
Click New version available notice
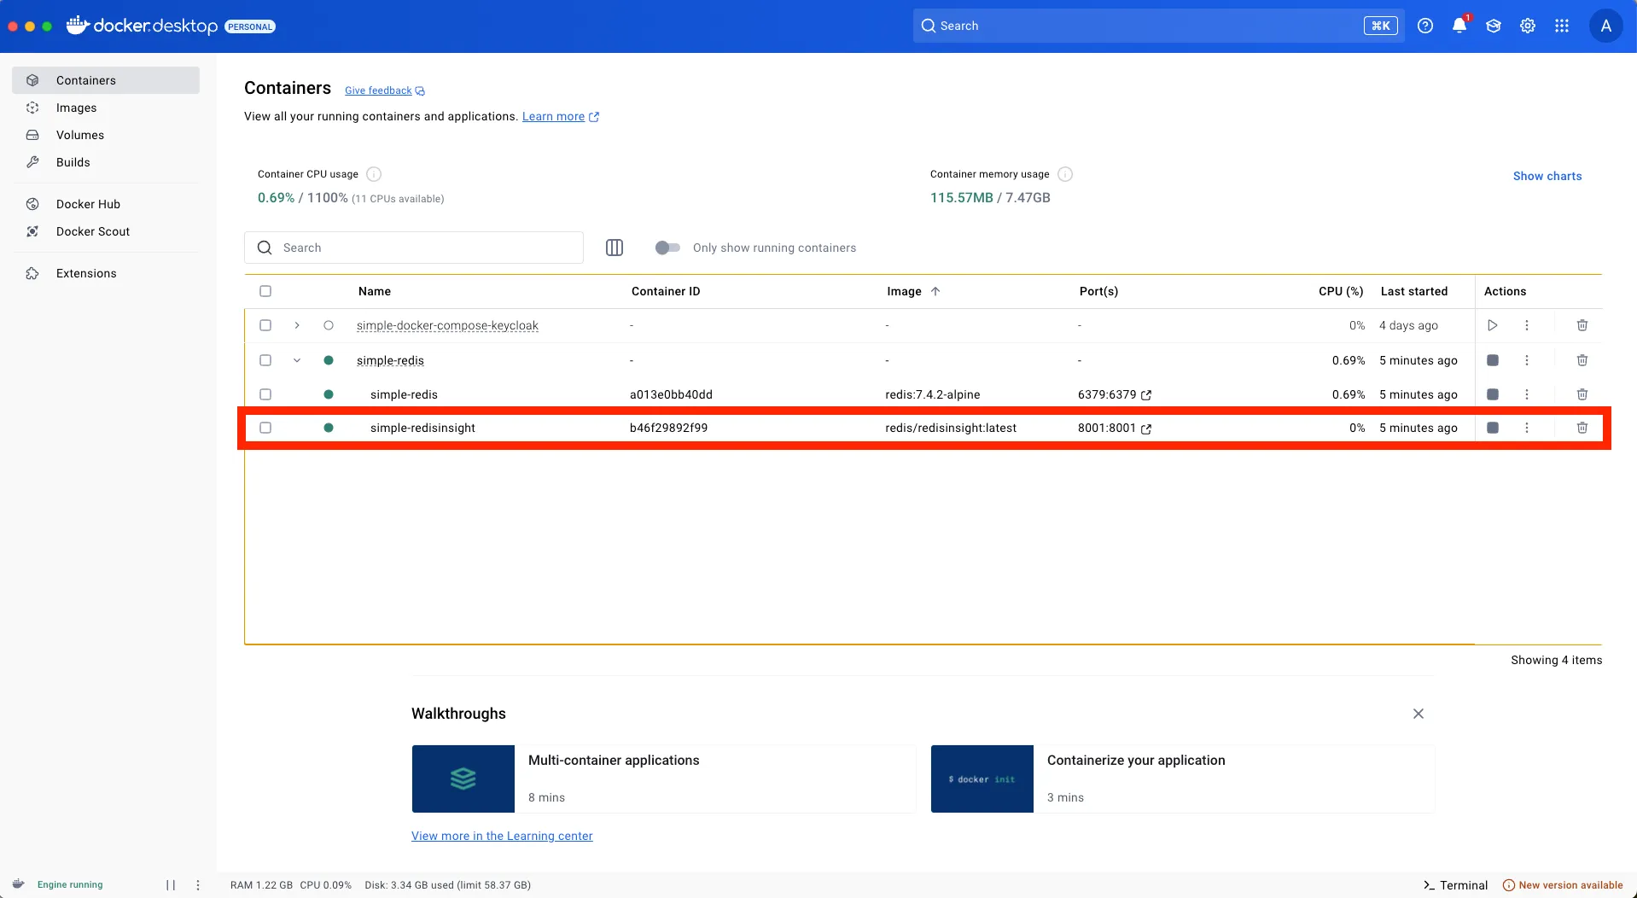tap(1563, 885)
